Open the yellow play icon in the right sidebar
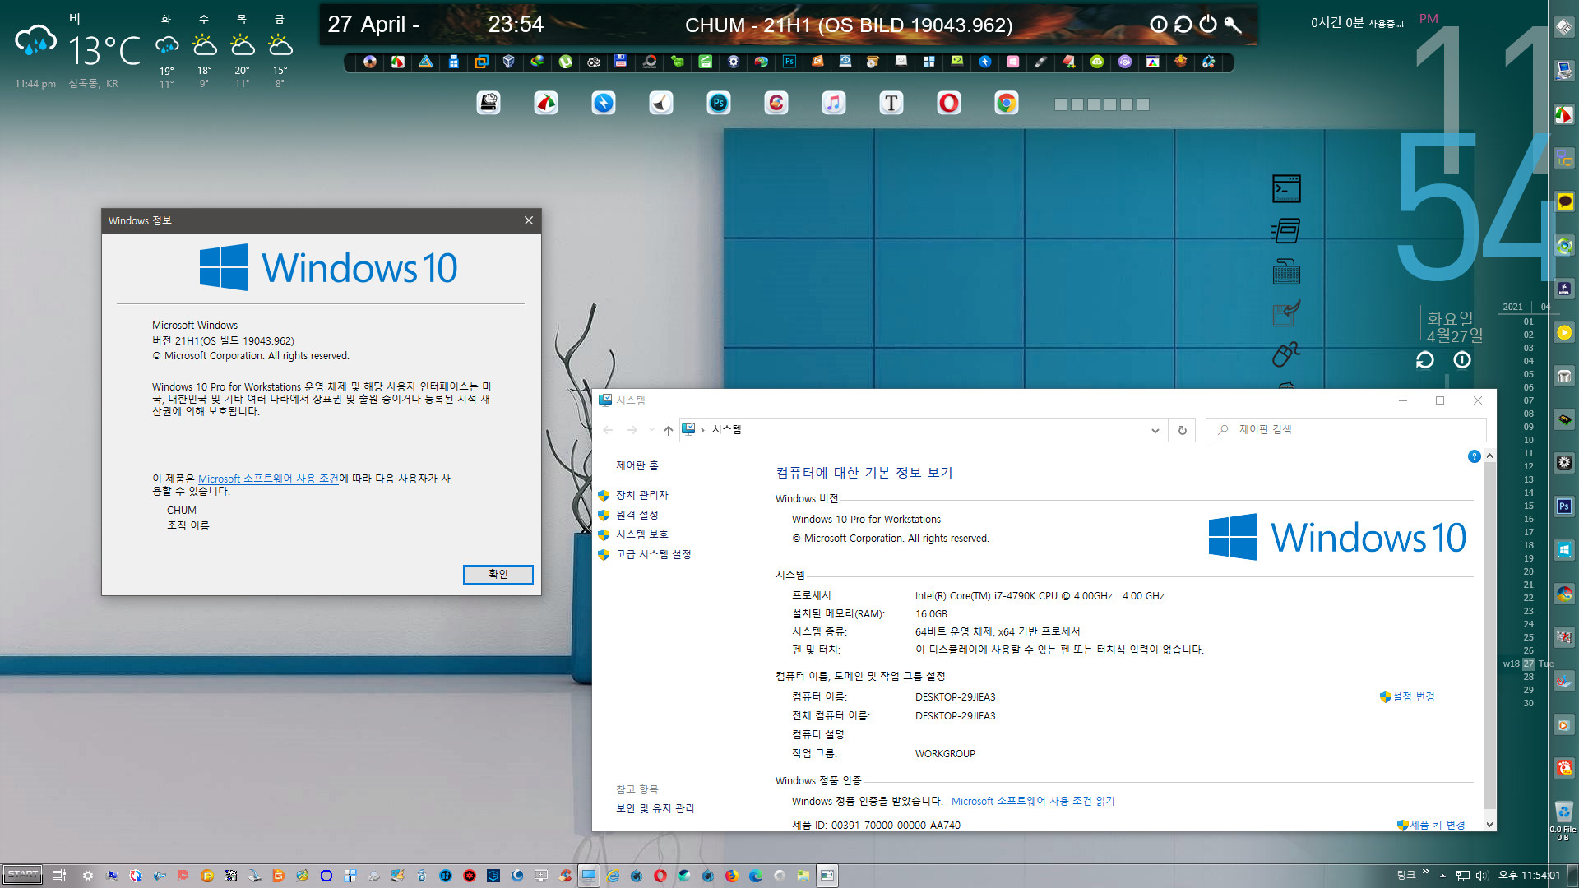1579x888 pixels. [x=1564, y=332]
